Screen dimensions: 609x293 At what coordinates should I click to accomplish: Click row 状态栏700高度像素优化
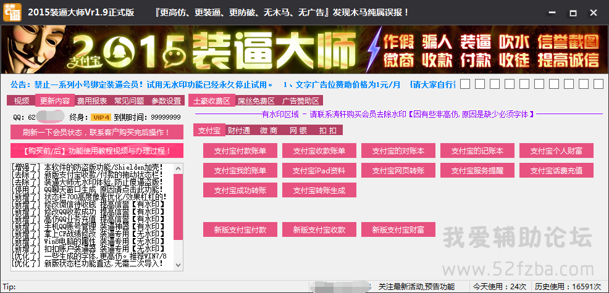point(90,197)
